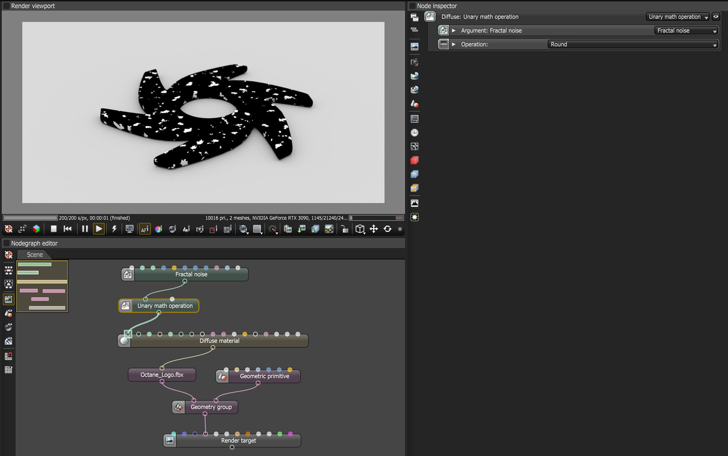Click the recenter view icon in render toolbar
This screenshot has width=728, height=456.
tap(8, 229)
